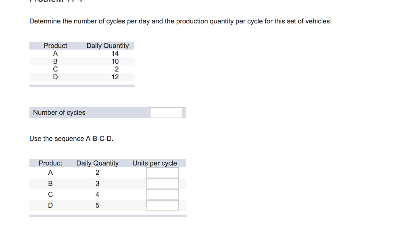
Task: Select the Product column header in first table
Action: tap(55, 46)
